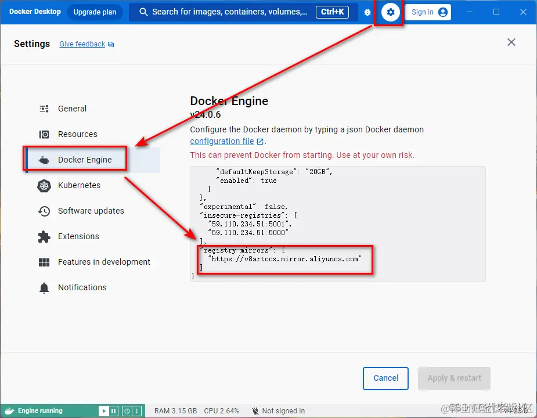Open Software updates section

pyautogui.click(x=92, y=211)
